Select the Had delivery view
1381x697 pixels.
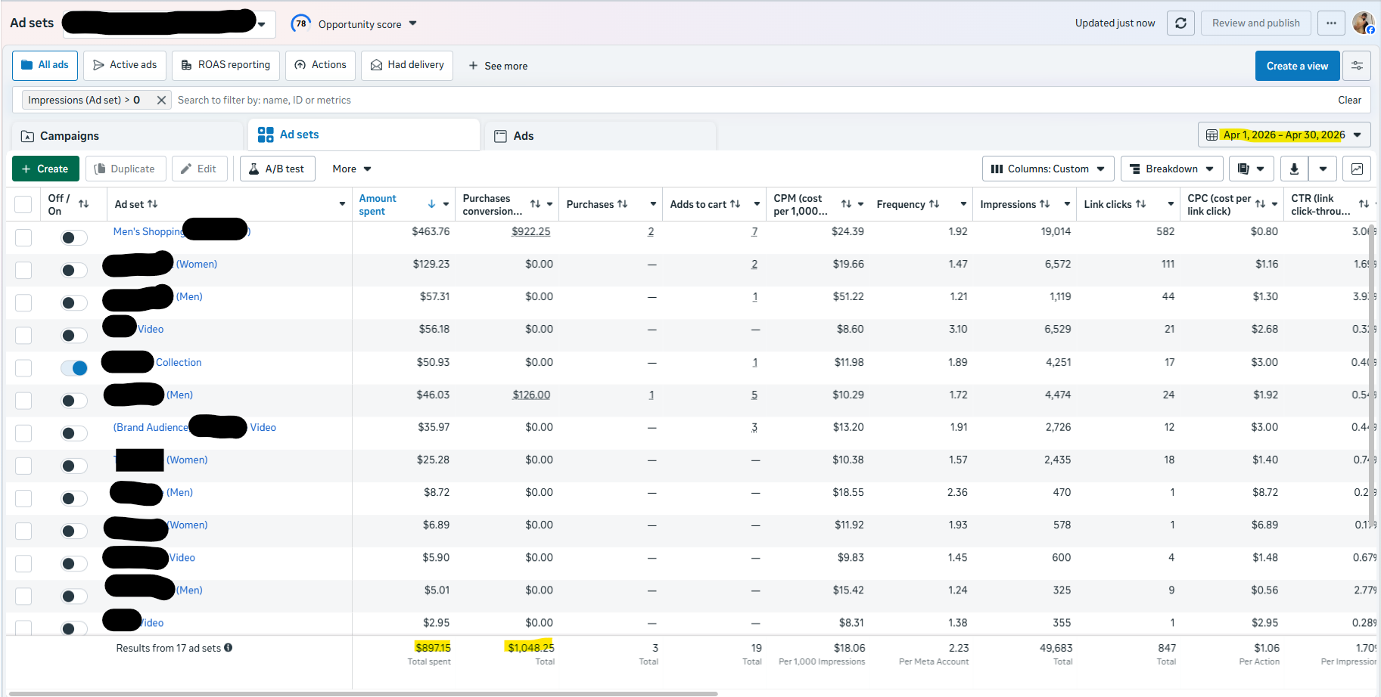[407, 65]
